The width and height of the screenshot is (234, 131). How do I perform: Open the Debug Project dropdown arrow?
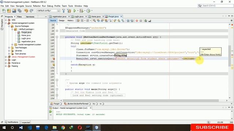pyautogui.click(x=85, y=11)
